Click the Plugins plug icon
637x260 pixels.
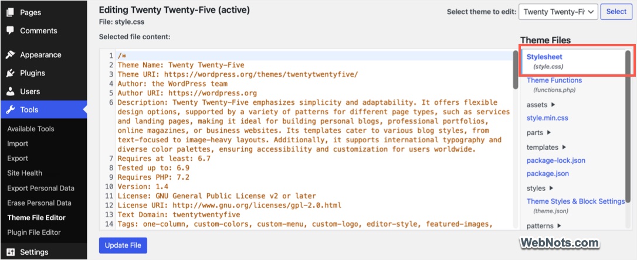10,73
